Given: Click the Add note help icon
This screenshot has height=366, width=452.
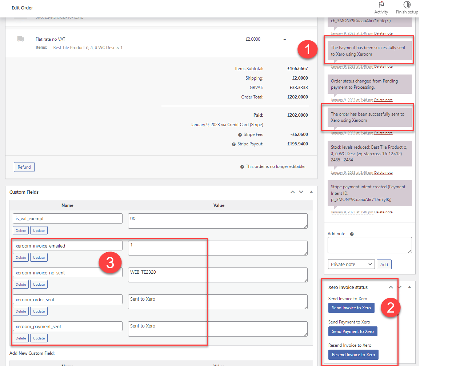Looking at the screenshot, I should [352, 234].
